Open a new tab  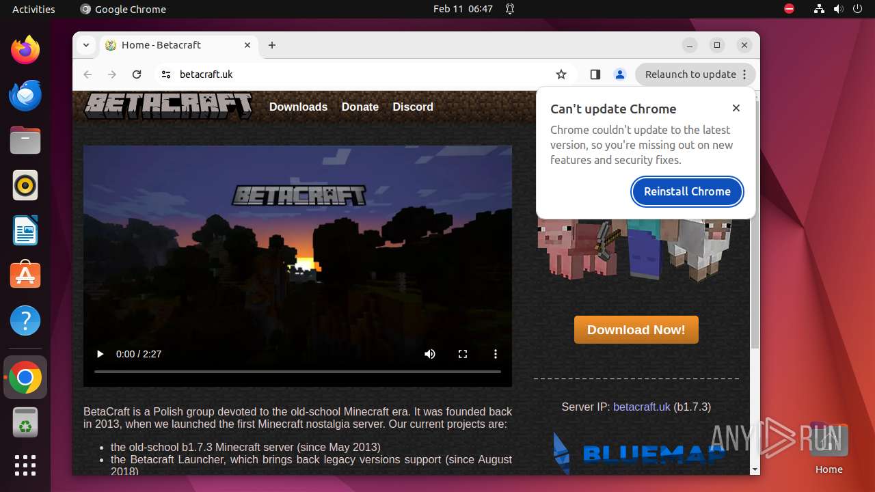pyautogui.click(x=272, y=45)
